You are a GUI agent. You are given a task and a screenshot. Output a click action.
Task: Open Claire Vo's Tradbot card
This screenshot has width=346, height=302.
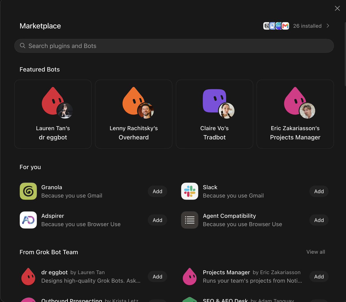click(x=214, y=114)
